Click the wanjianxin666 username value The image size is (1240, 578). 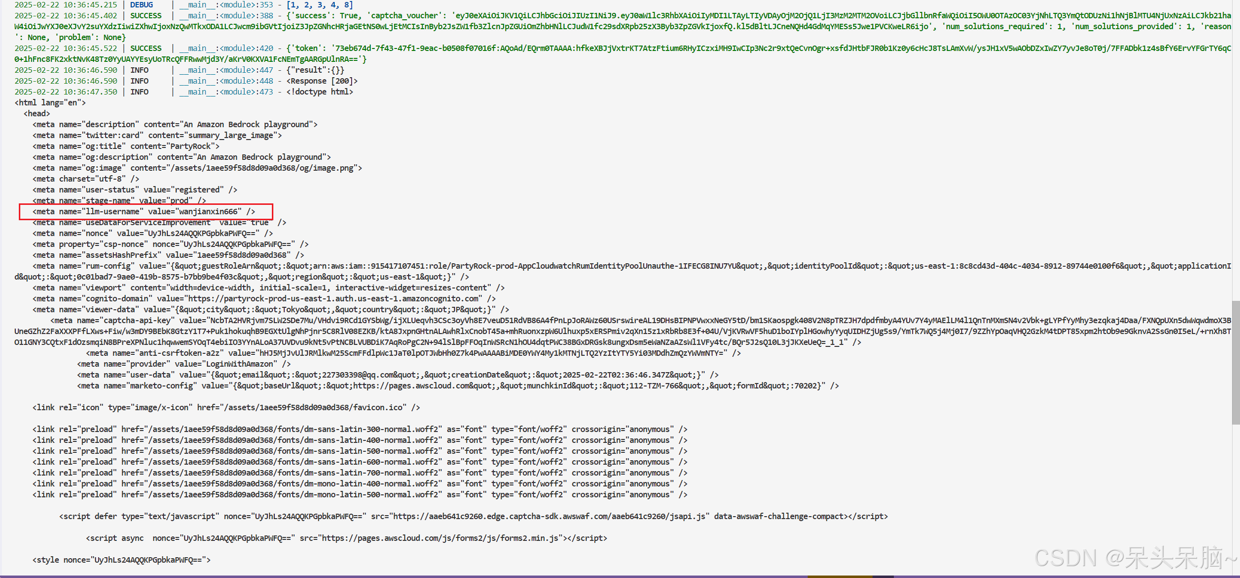click(x=208, y=212)
